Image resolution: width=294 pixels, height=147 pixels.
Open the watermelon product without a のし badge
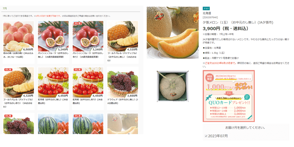coord(53,124)
